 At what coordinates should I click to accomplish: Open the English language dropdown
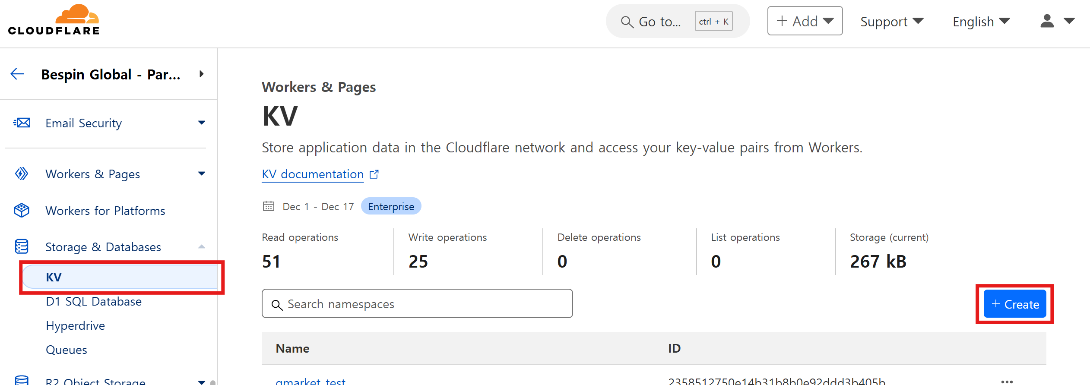[981, 22]
